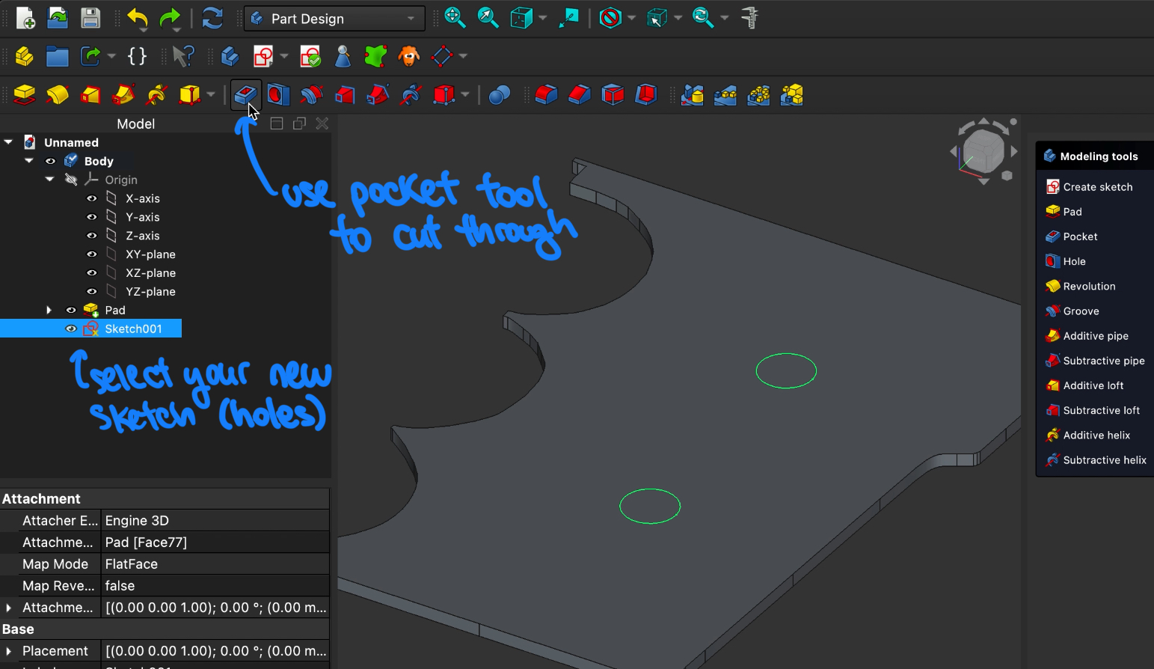Image resolution: width=1154 pixels, height=669 pixels.
Task: Click the Fit All zoom icon
Action: [x=455, y=18]
